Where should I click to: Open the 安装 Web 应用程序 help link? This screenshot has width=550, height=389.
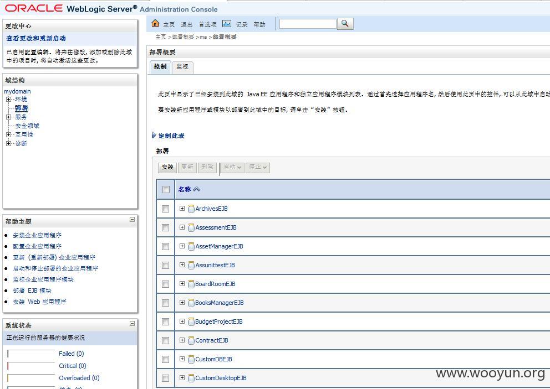tap(39, 302)
